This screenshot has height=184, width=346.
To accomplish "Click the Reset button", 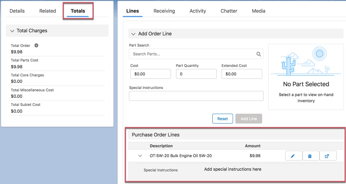I will point(223,118).
